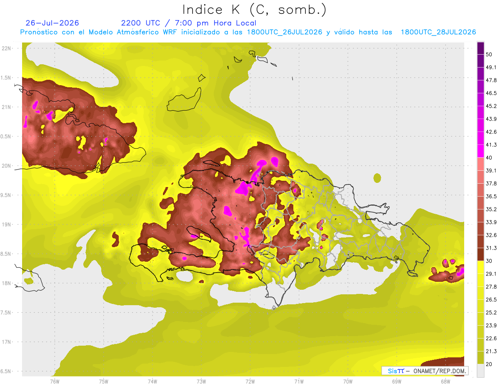
Task: Click the 18N latitude axis label
Action: [7, 283]
